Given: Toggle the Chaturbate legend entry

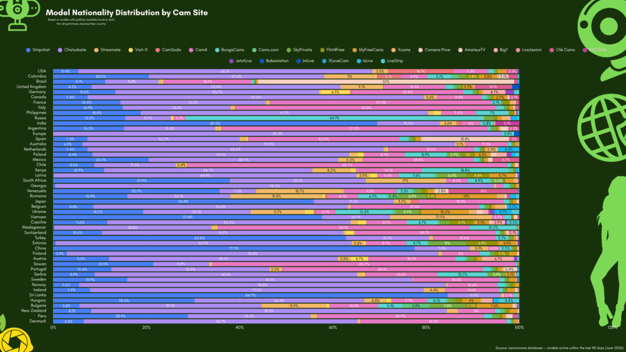Looking at the screenshot, I should click(72, 50).
